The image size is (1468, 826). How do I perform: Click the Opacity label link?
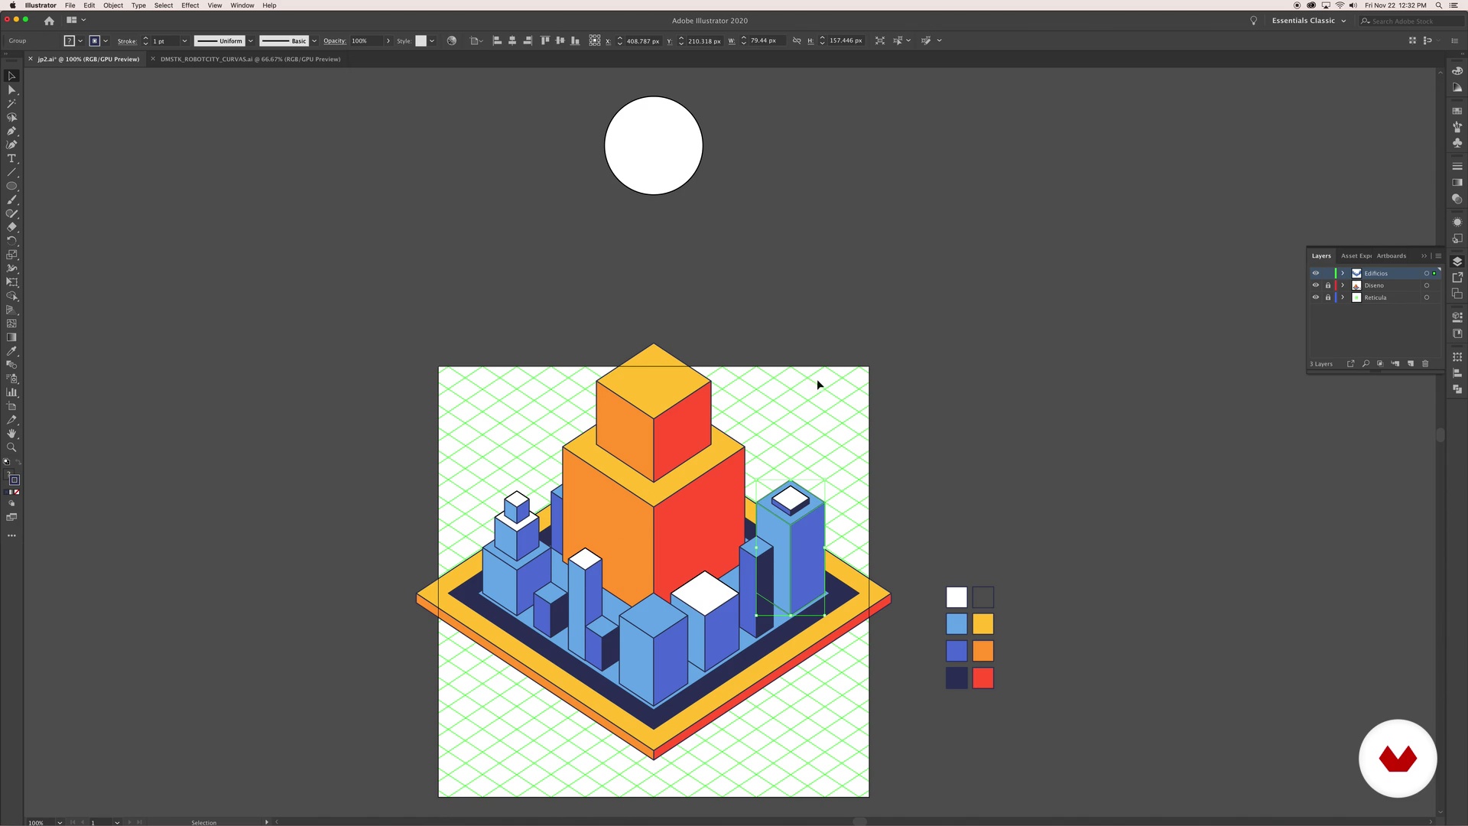click(334, 41)
